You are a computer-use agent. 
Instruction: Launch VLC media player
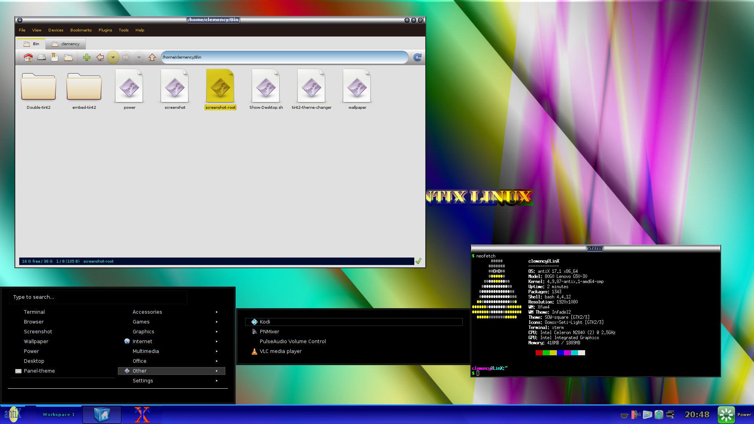click(x=354, y=351)
